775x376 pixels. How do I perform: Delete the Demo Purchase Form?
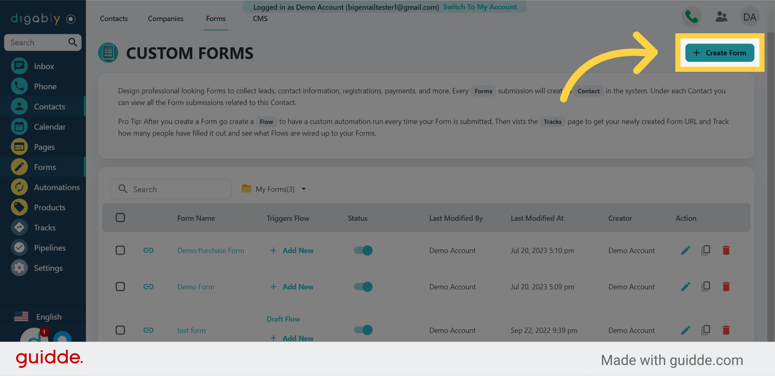(x=726, y=251)
